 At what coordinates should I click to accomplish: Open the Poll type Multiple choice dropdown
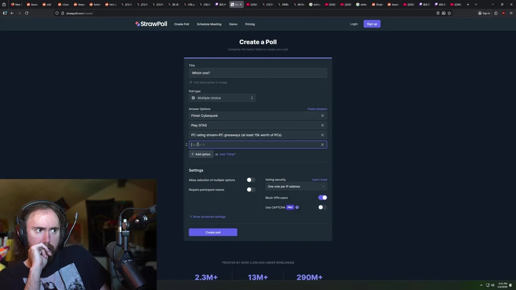coord(222,98)
